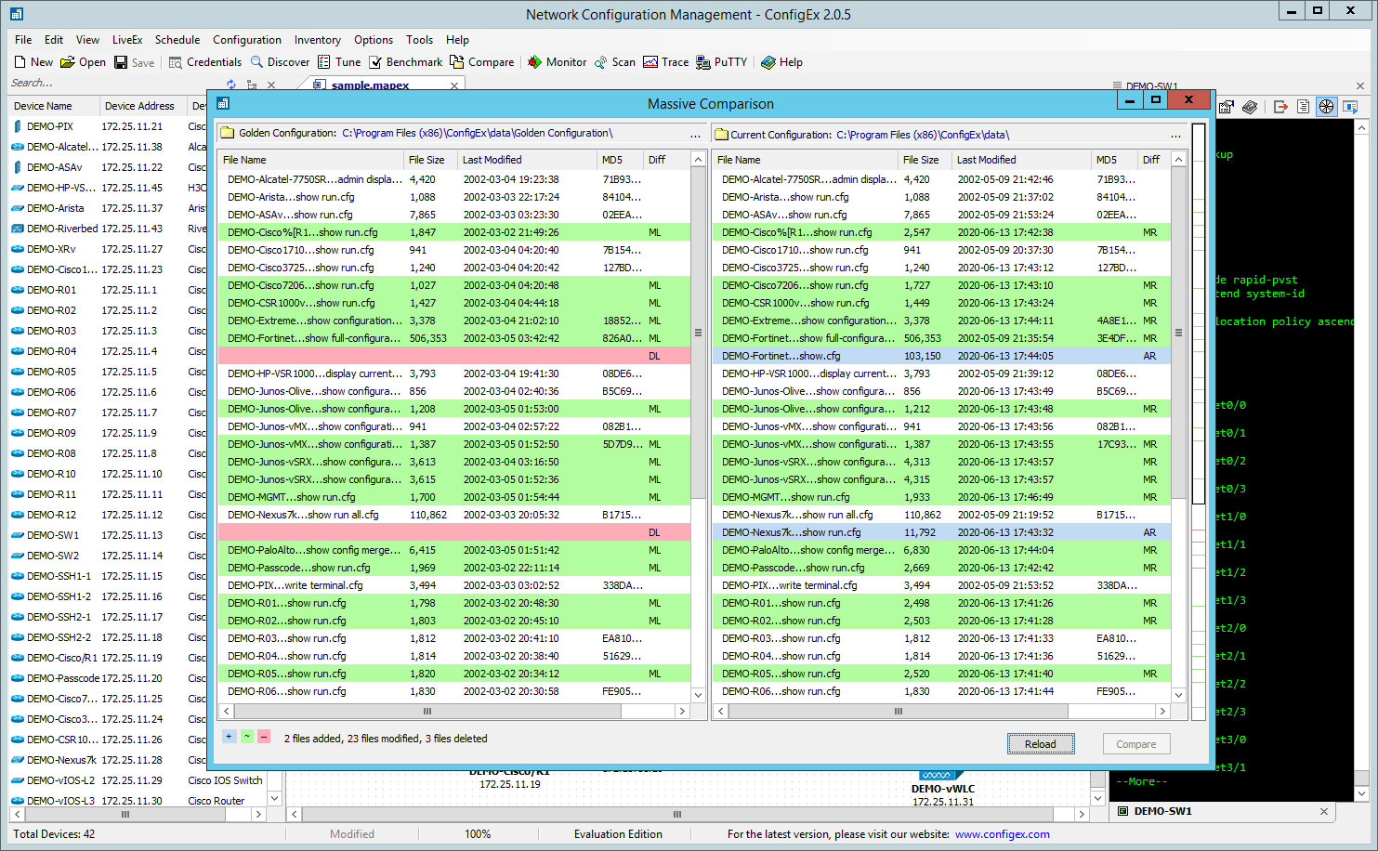Browse Golden Configuration path with ellipsis button
The width and height of the screenshot is (1378, 851).
[695, 135]
